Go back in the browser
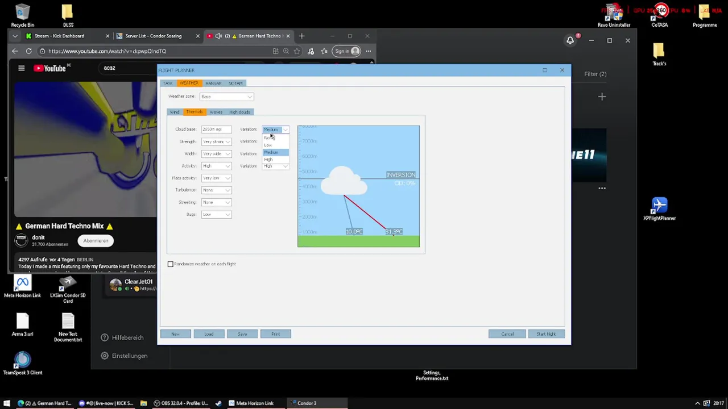This screenshot has height=409, width=728. (15, 51)
